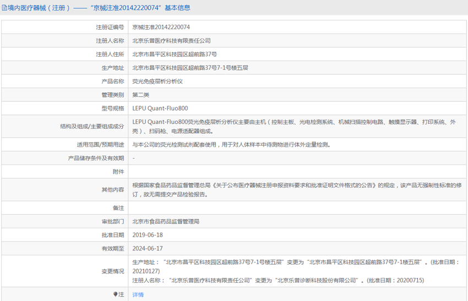Viewport: 468px width, 301px height.
Task: Click the 有效期至 label
Action: (x=112, y=249)
